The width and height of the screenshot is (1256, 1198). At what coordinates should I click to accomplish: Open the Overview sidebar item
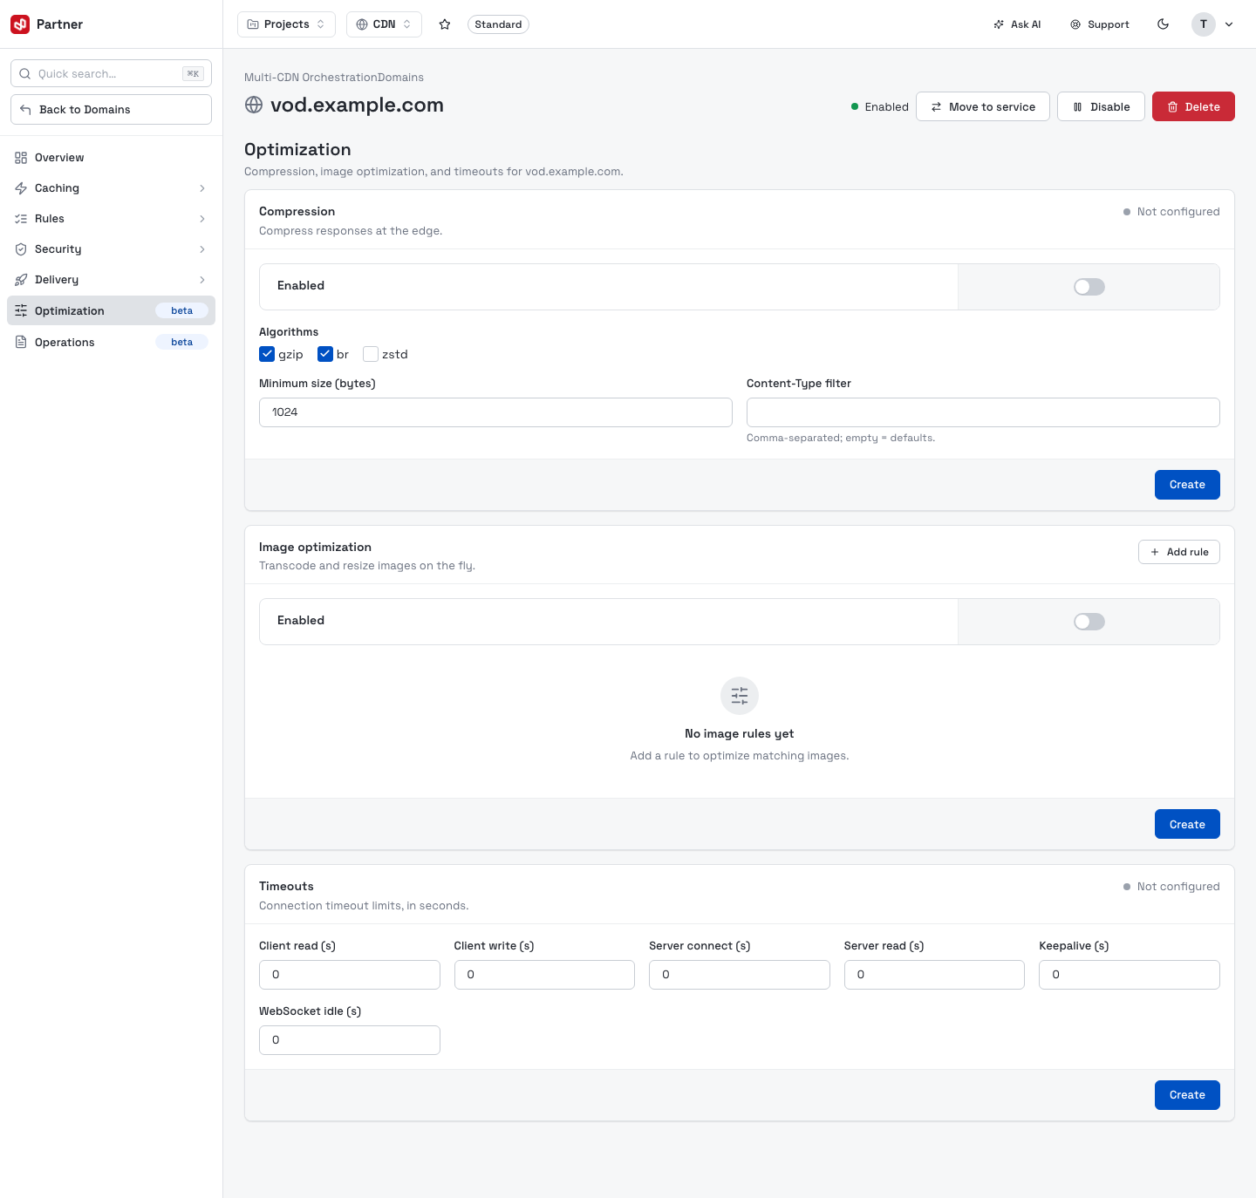click(x=111, y=158)
